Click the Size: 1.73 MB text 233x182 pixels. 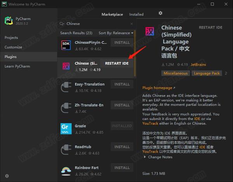[x=154, y=173]
